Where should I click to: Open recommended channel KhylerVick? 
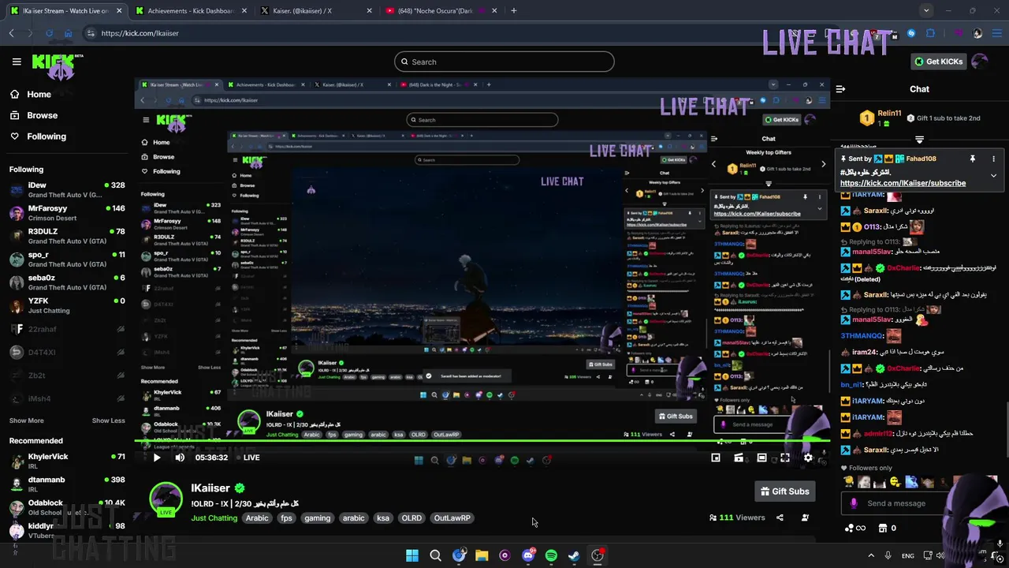click(x=67, y=461)
